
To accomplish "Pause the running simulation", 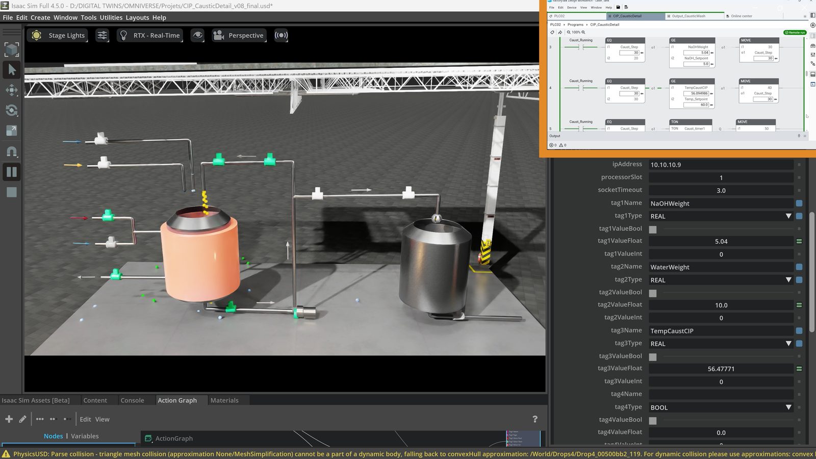I will click(12, 172).
